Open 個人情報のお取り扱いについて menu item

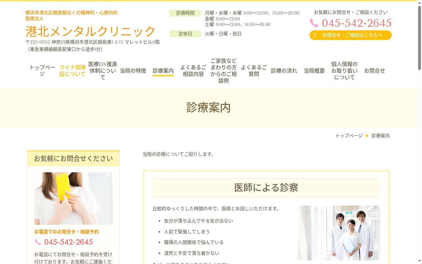tap(345, 71)
